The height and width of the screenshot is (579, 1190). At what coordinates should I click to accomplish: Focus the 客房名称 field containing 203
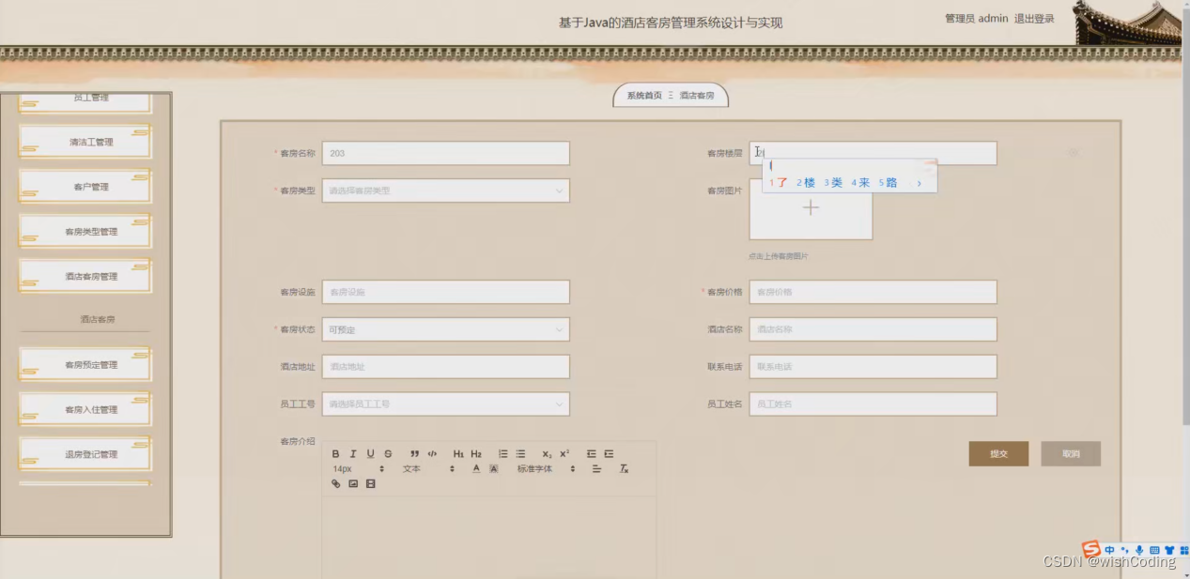pos(445,154)
